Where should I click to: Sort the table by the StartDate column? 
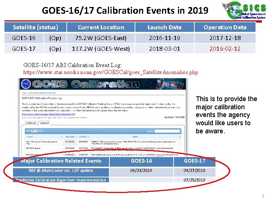70,137
